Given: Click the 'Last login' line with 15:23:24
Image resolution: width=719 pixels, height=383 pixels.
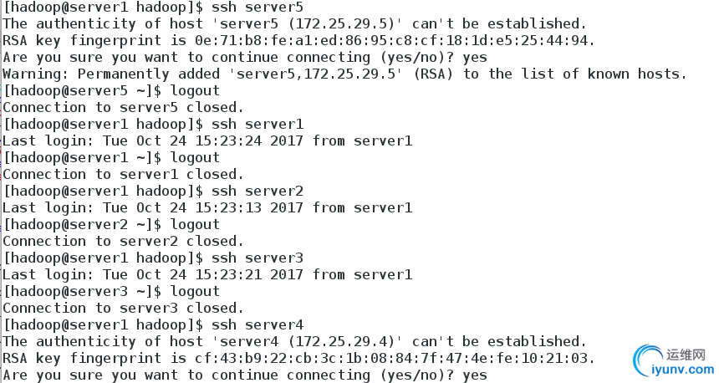Looking at the screenshot, I should click(x=207, y=140).
